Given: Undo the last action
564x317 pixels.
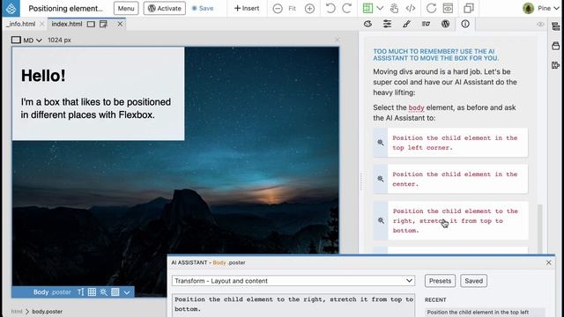Looking at the screenshot, I should (330, 8).
